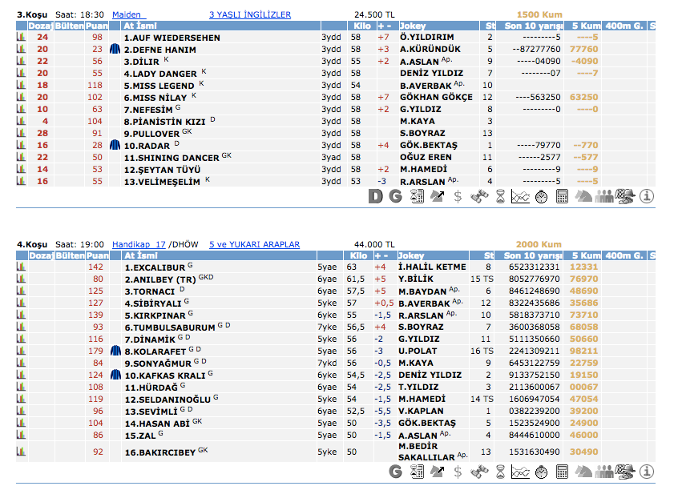Click the dollar sign icon for race 3
The height and width of the screenshot is (498, 682).
click(x=458, y=196)
